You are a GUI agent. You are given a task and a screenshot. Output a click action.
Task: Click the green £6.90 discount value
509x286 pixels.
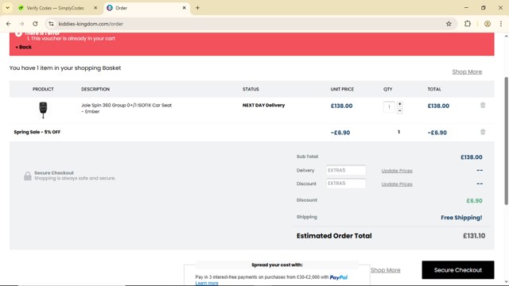coord(474,201)
